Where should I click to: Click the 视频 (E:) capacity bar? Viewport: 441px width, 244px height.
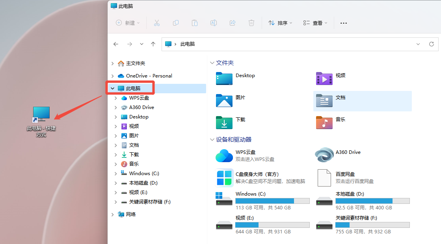(x=273, y=225)
